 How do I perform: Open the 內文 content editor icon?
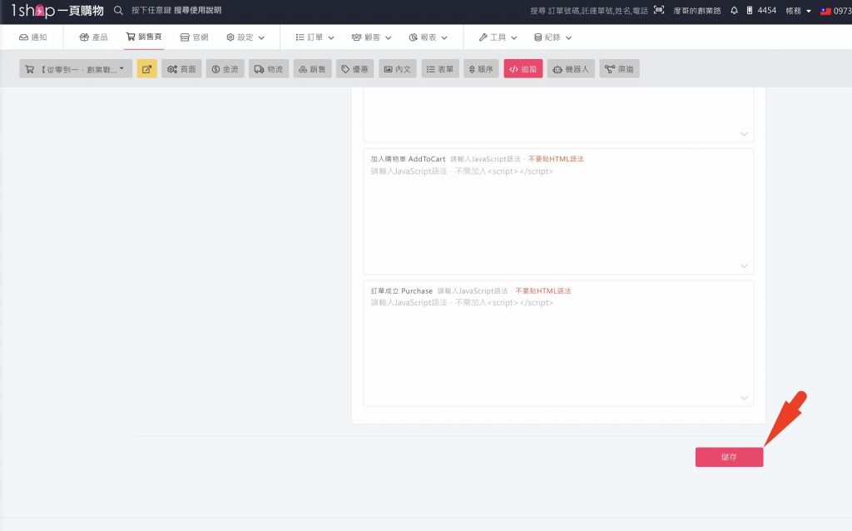pyautogui.click(x=398, y=68)
